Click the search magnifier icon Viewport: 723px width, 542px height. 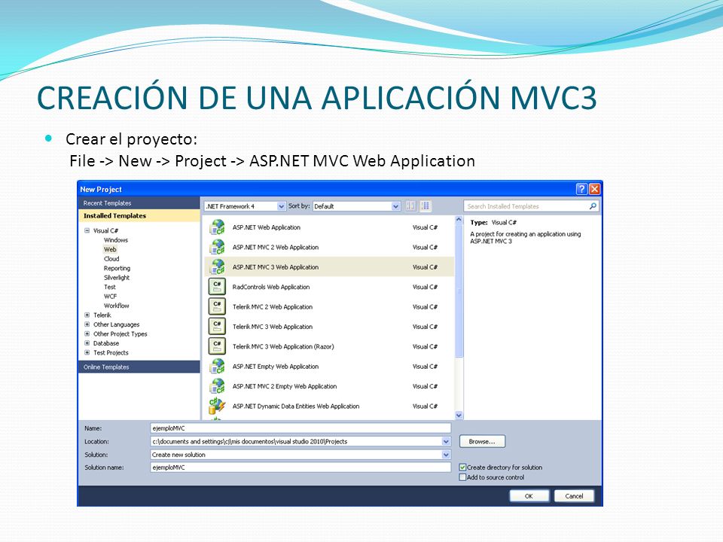(x=593, y=206)
